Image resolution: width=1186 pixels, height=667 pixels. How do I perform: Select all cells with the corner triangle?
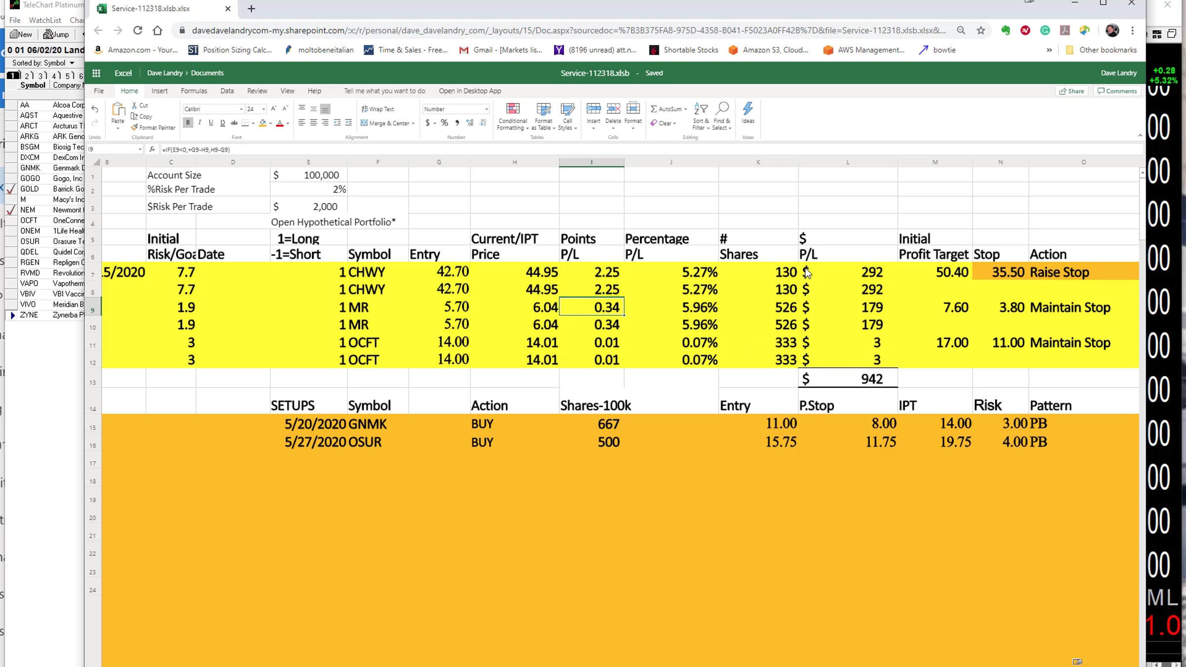pos(97,162)
